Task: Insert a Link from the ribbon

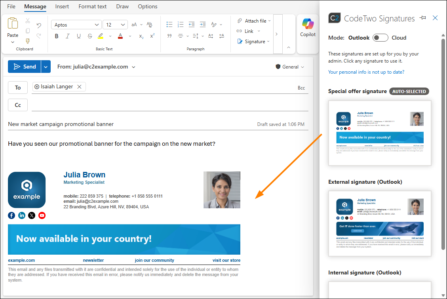Action: pos(245,31)
